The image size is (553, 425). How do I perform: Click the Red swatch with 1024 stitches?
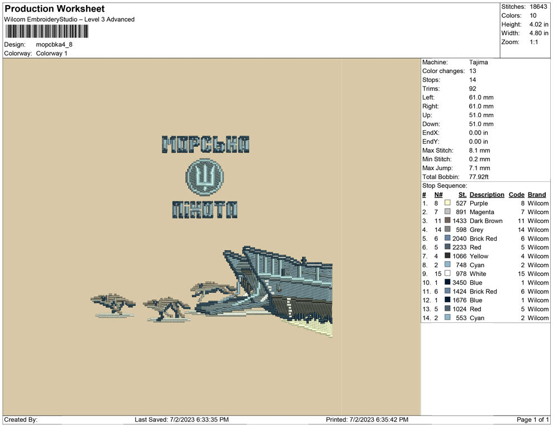tap(447, 308)
